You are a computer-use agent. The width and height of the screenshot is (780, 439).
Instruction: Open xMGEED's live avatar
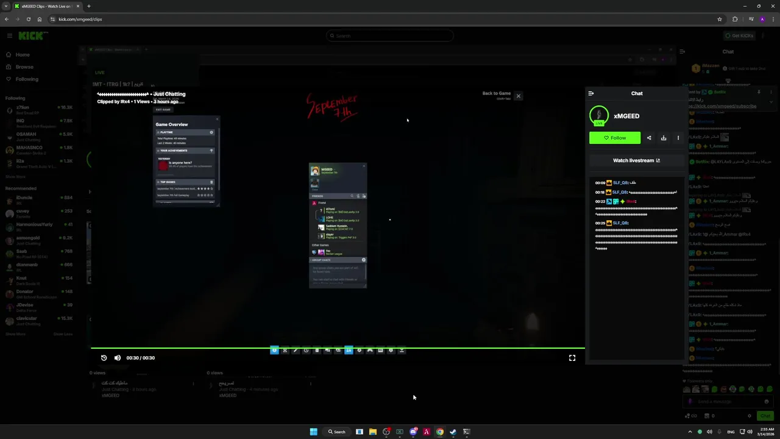[599, 116]
